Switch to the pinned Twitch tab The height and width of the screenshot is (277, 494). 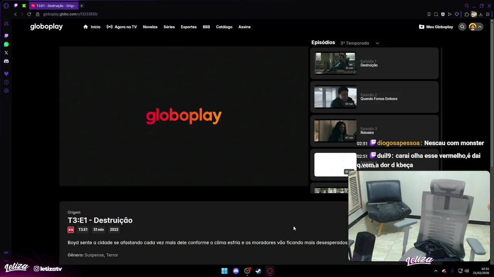pyautogui.click(x=15, y=6)
